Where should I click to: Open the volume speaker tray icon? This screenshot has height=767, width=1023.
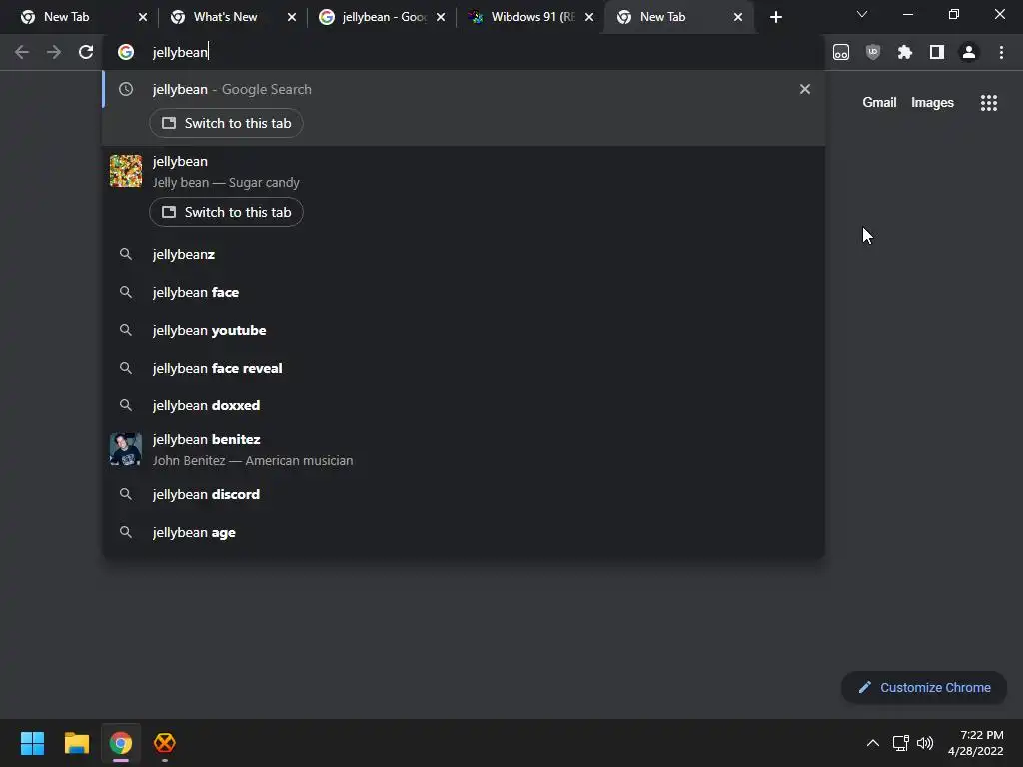click(x=925, y=743)
